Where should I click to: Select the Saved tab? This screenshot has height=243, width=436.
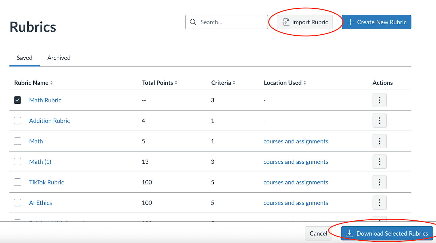tap(25, 58)
